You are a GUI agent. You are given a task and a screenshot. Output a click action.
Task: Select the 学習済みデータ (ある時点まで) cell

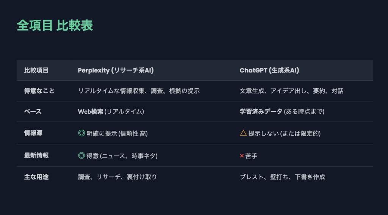pos(282,111)
